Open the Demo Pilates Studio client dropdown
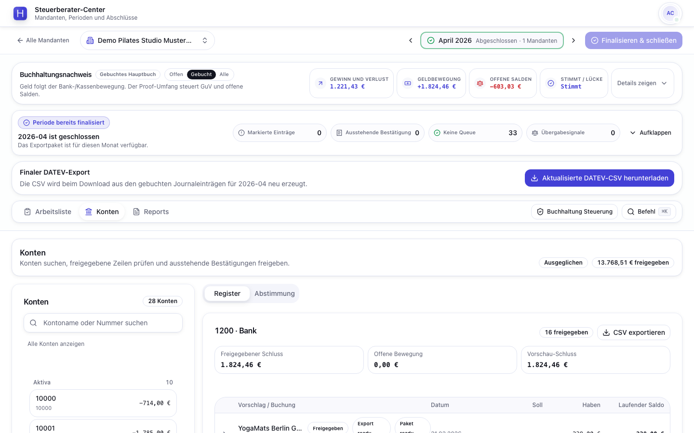 point(147,40)
